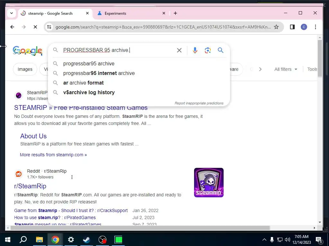Open more options for Reddit r/SteamRip result
Screen dimensions: 329x246
click(x=72, y=177)
